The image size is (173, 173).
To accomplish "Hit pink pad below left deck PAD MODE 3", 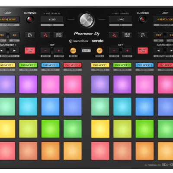I will point(51,84).
